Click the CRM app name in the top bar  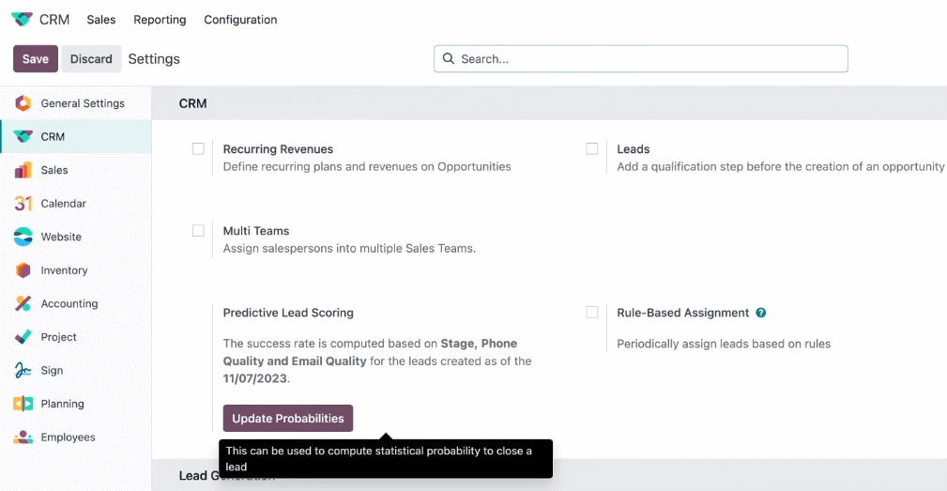54,20
